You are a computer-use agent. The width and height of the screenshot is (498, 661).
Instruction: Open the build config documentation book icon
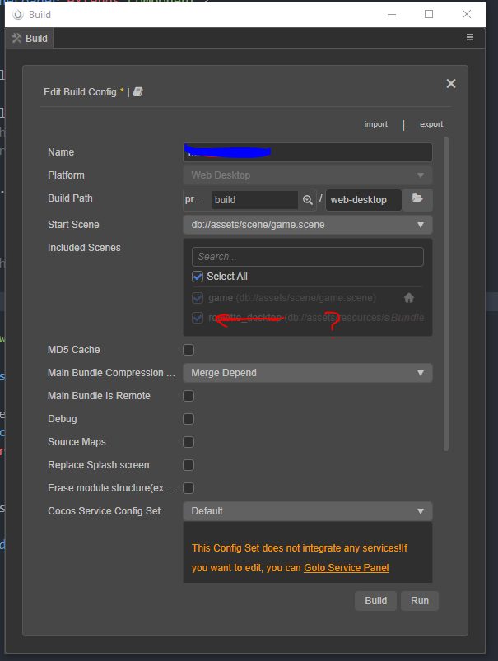138,91
